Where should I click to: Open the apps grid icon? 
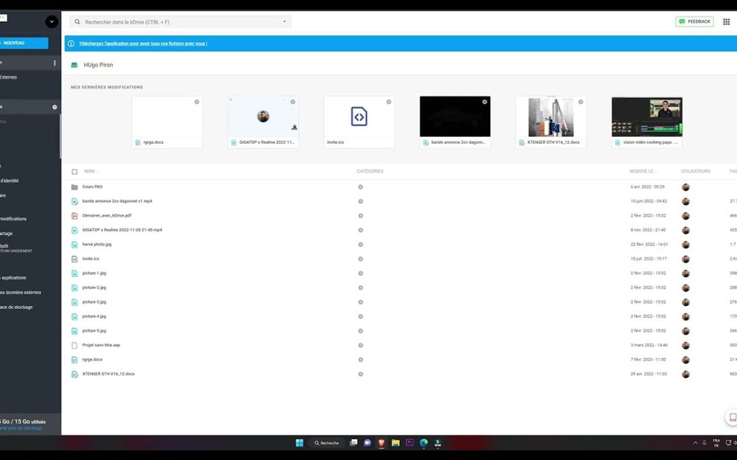(x=726, y=22)
